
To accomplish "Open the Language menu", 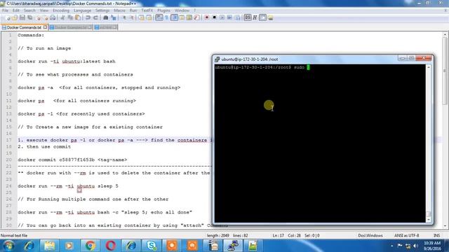I will point(82,10).
